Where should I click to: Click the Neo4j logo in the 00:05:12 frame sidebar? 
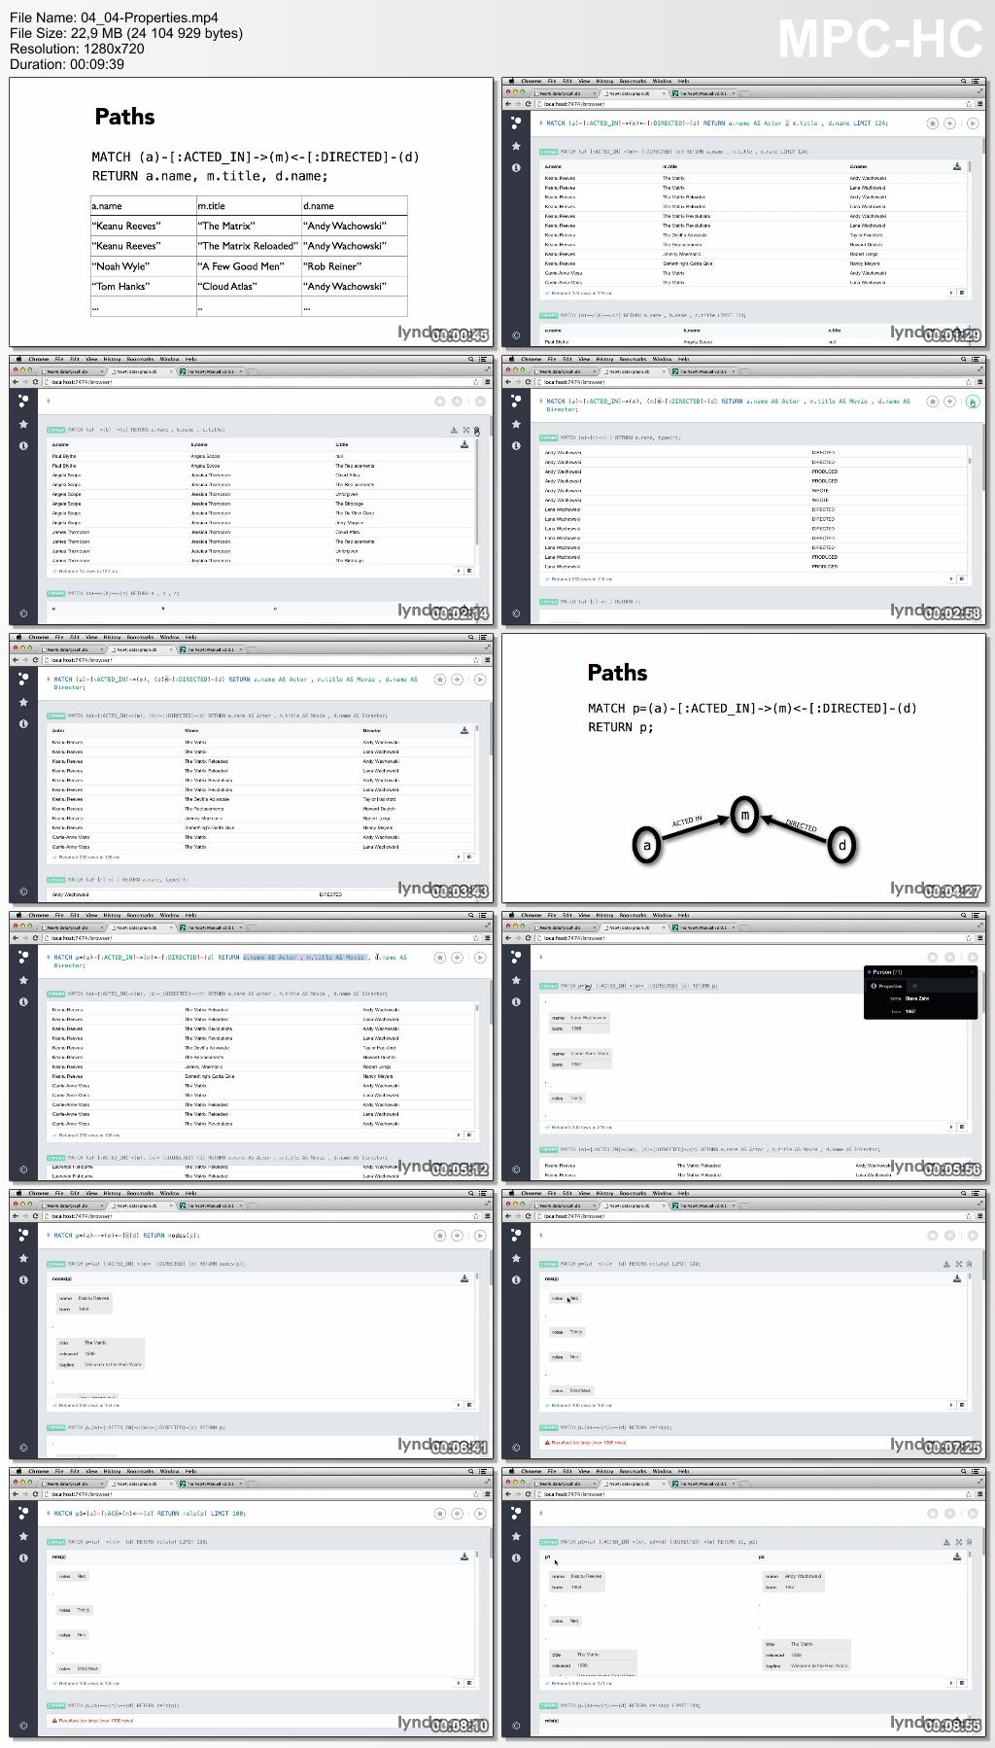point(23,957)
